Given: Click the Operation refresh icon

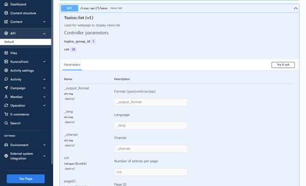Looking at the screenshot, I should click(6, 105).
